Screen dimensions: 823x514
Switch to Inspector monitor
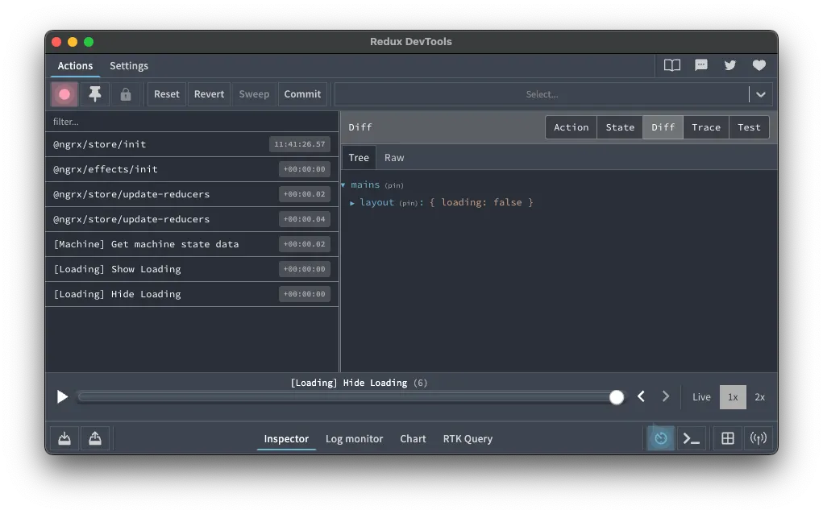click(x=286, y=439)
